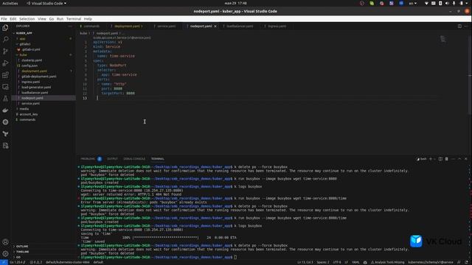This screenshot has width=472, height=265.
Task: Open the Explorer view in activity bar
Action: tap(5, 28)
